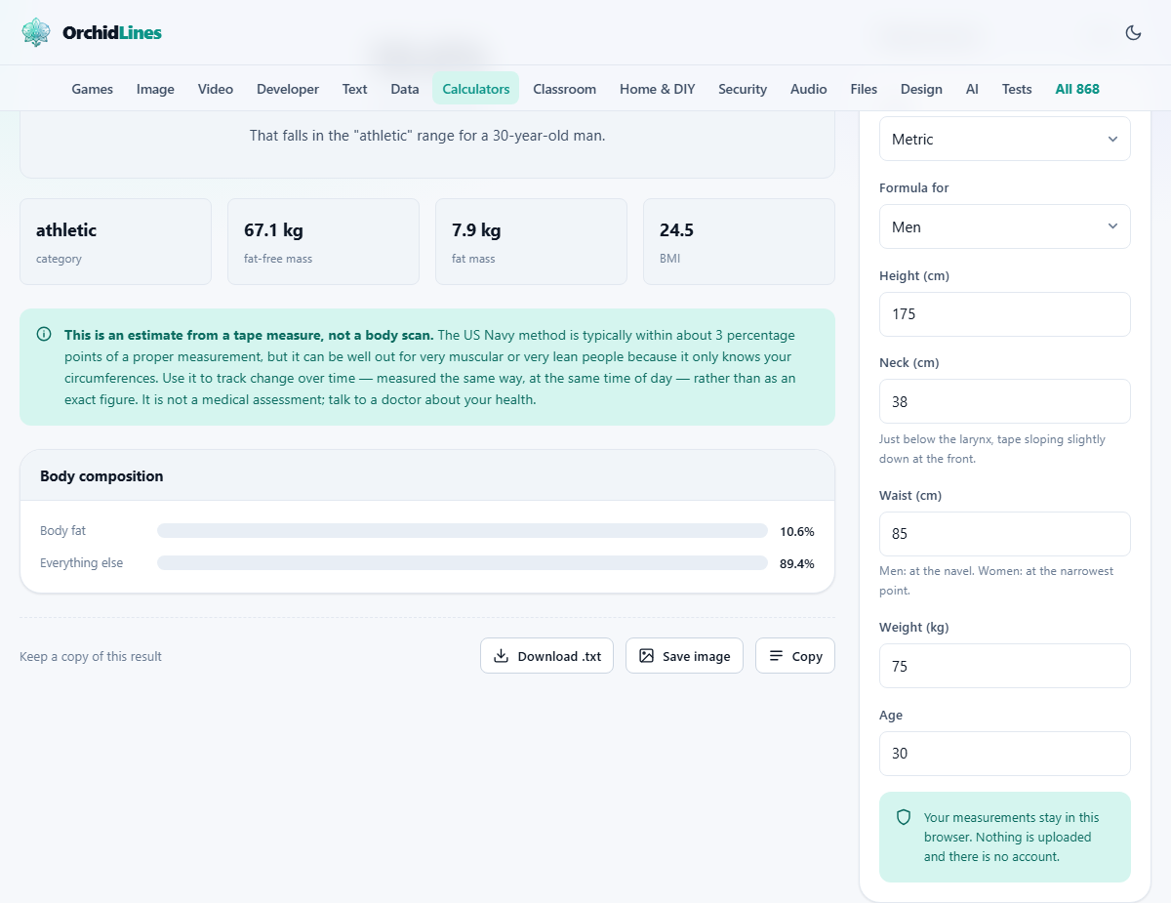Viewport: 1171px width, 903px height.
Task: Open the Developer category
Action: click(x=288, y=89)
